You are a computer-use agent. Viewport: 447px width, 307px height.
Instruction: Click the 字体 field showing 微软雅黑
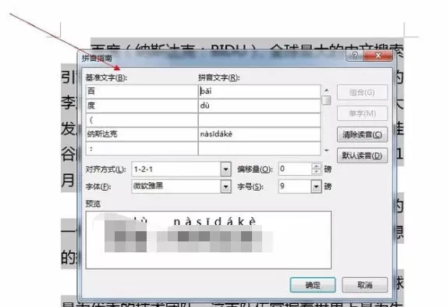176,187
